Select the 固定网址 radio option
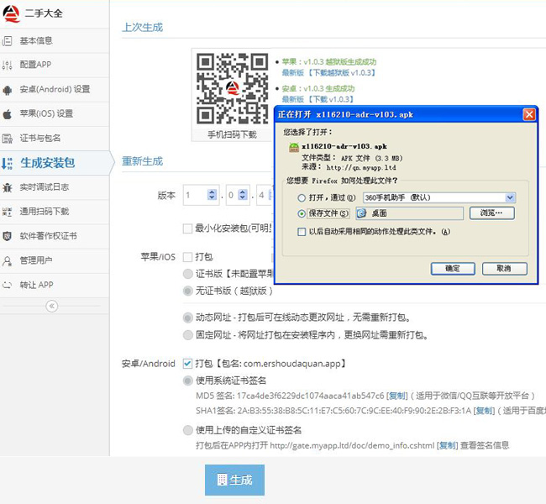The height and width of the screenshot is (504, 546). (188, 335)
